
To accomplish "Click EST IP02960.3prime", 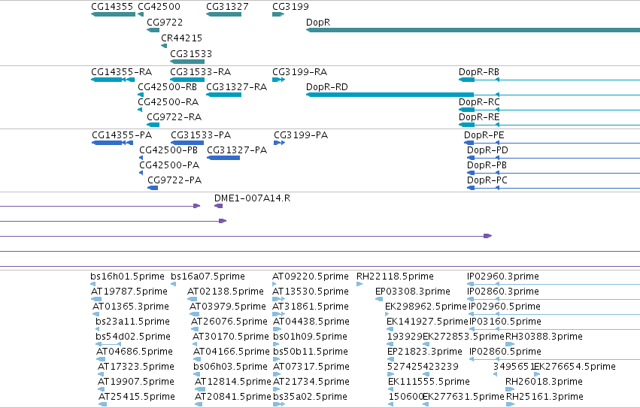I will (554, 284).
